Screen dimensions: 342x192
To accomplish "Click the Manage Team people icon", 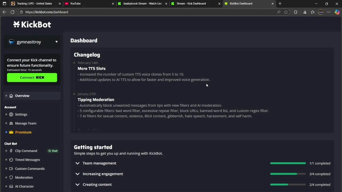I will [x=11, y=123].
